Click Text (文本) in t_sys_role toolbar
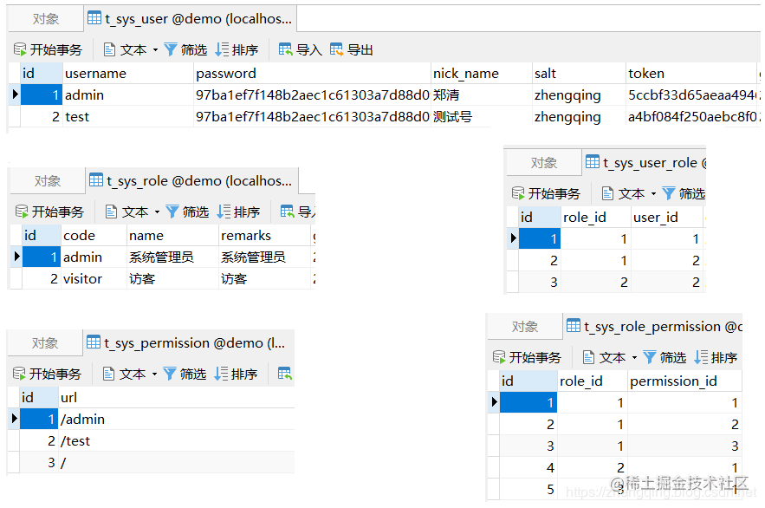This screenshot has width=765, height=508. tap(126, 212)
